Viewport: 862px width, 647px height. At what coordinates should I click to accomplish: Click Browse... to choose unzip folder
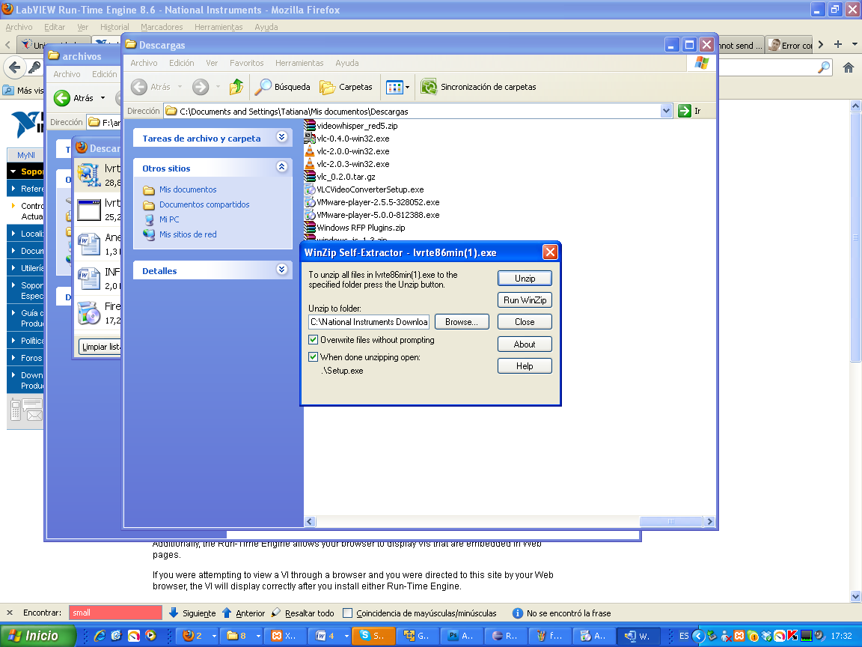462,322
